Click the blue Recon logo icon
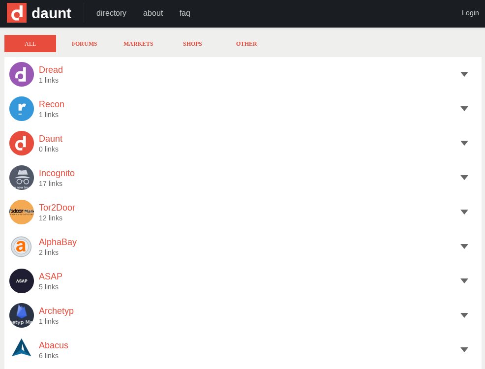485x369 pixels. 21,109
